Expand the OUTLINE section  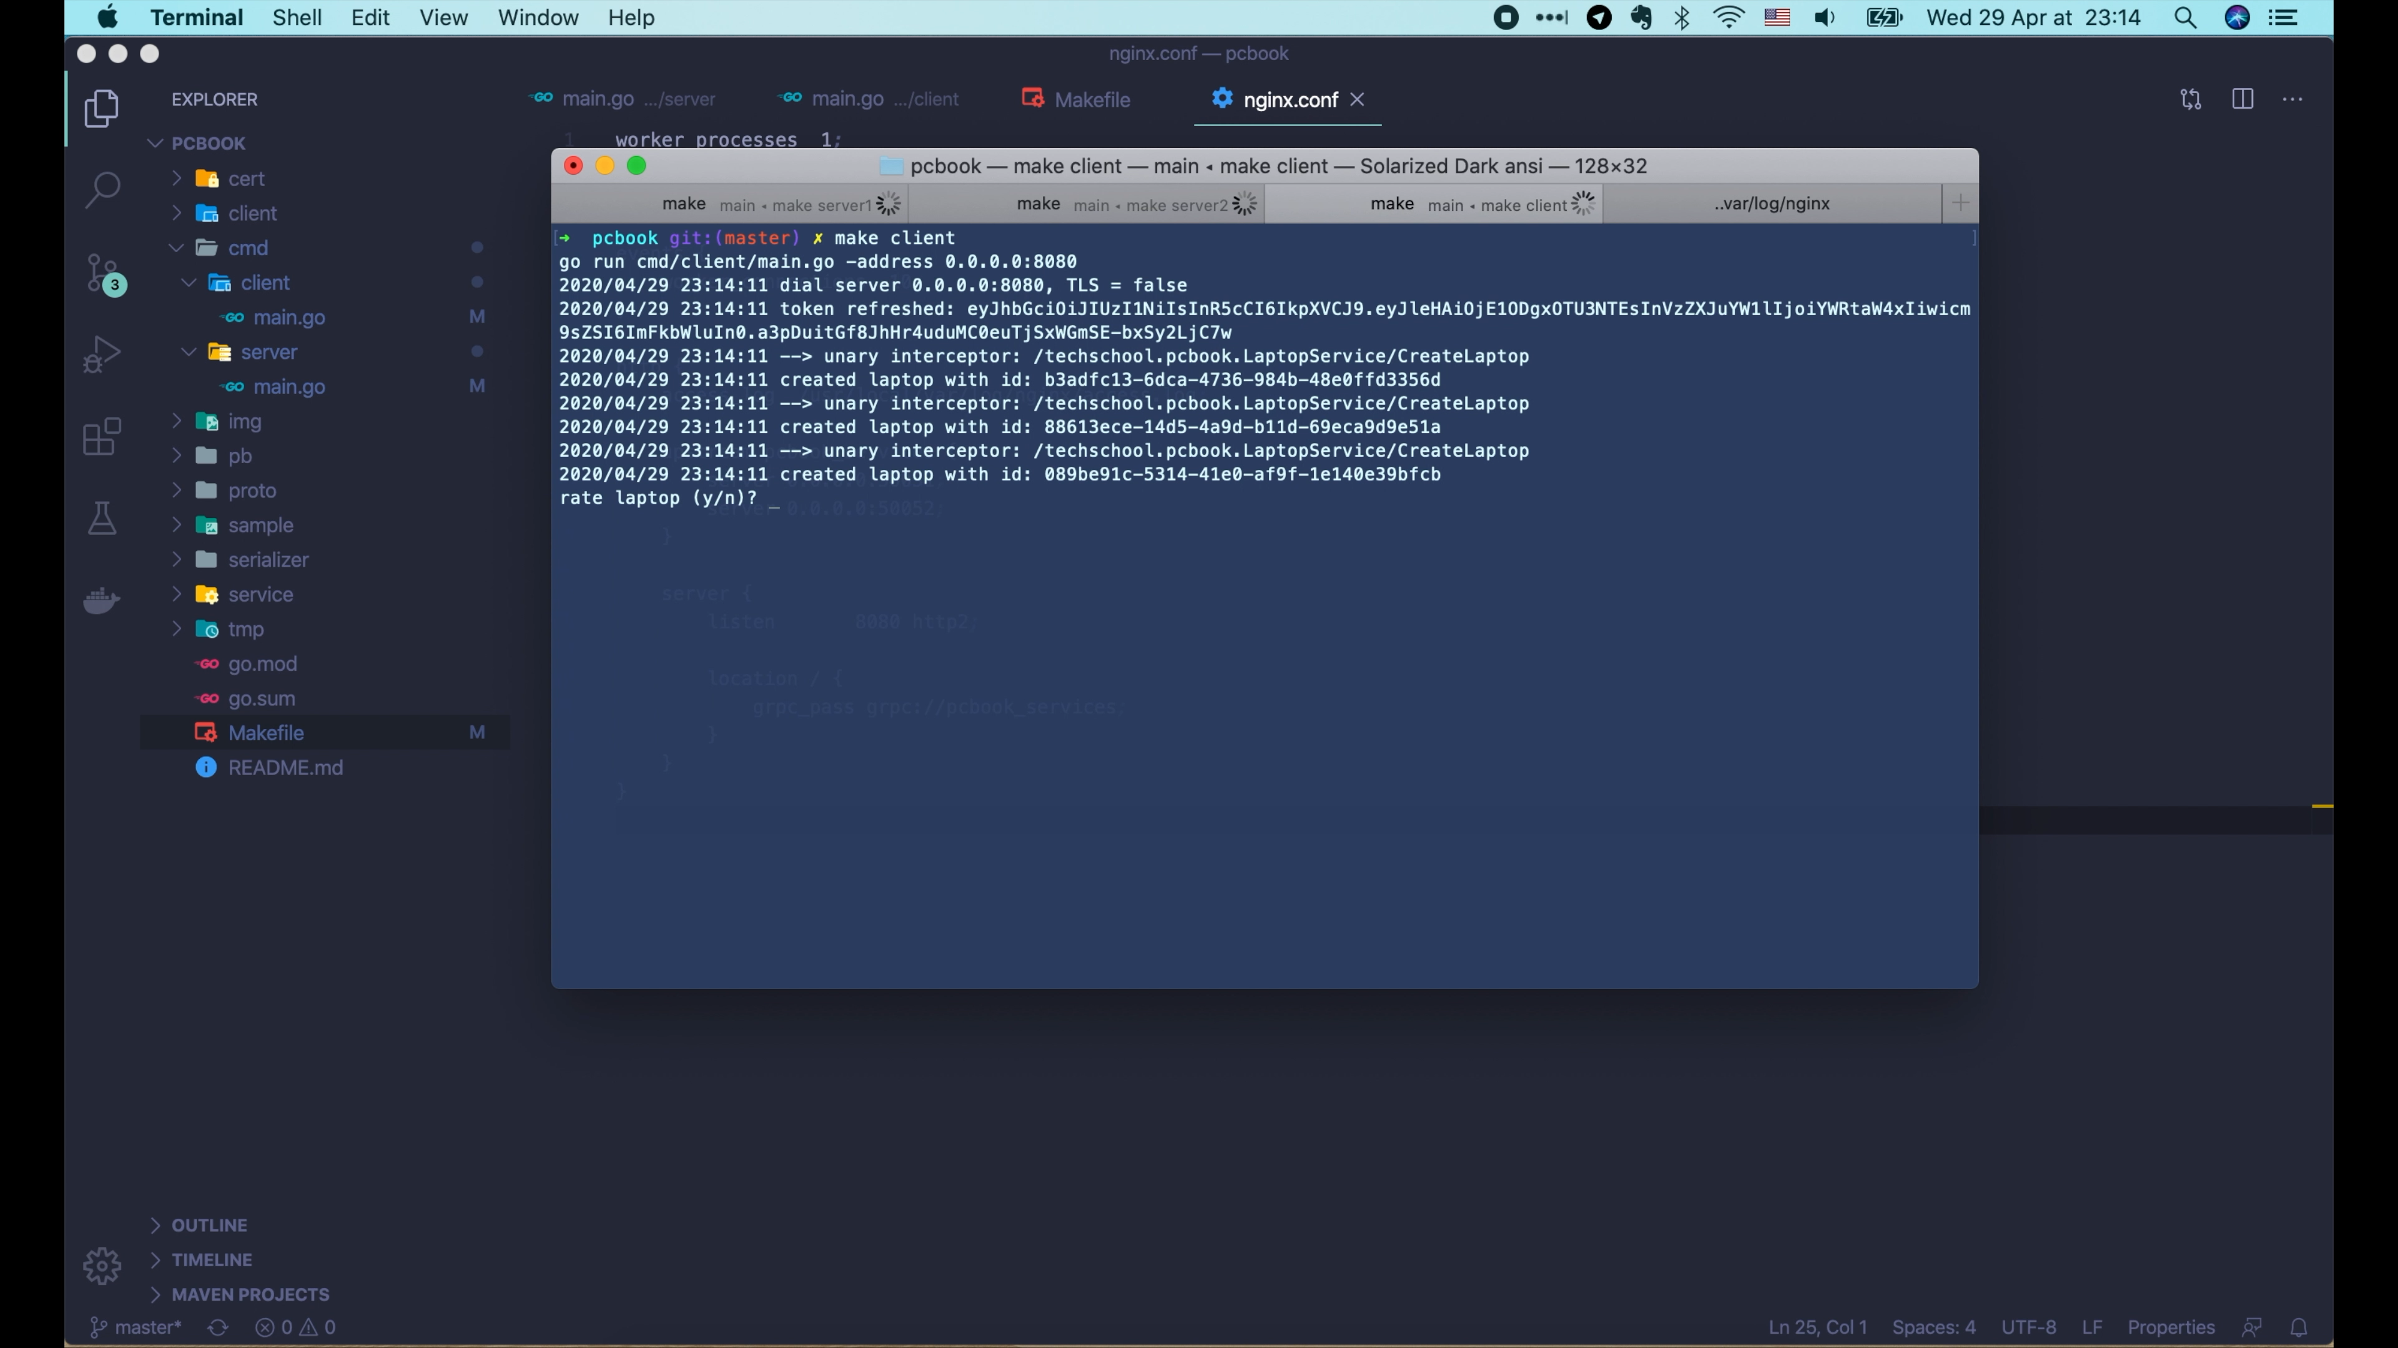[x=209, y=1225]
